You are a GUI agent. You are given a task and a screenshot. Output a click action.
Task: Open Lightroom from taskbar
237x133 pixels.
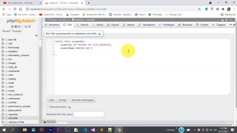67,130
